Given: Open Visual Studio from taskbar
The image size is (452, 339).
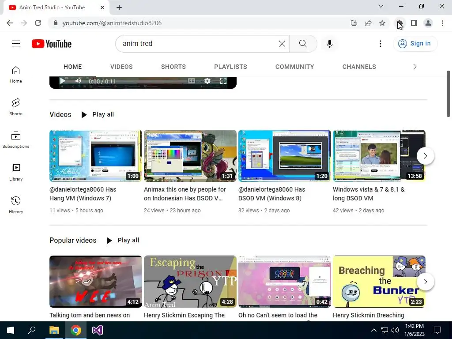Looking at the screenshot, I should tap(98, 330).
